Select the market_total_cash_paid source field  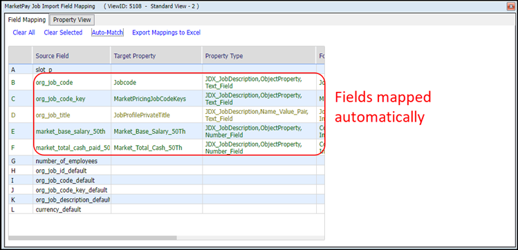pyautogui.click(x=72, y=148)
